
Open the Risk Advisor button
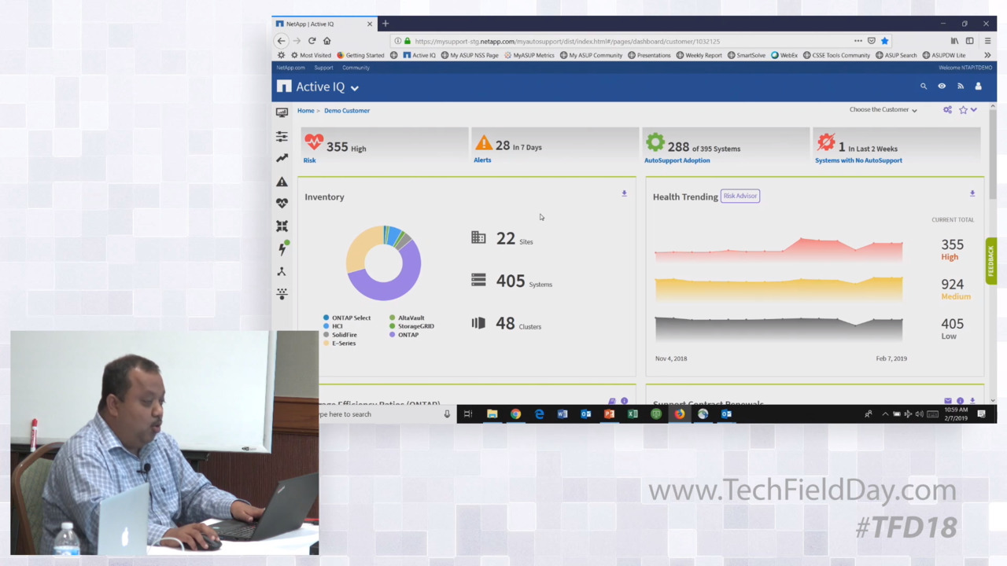[740, 196]
